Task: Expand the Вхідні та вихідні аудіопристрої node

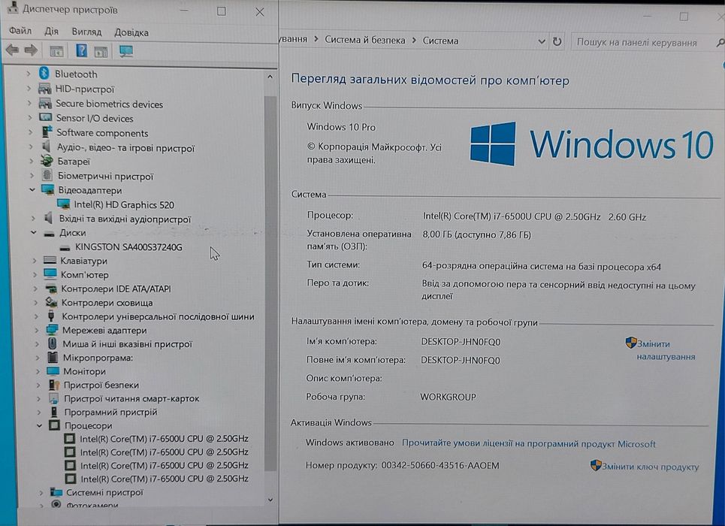Action: coord(33,219)
